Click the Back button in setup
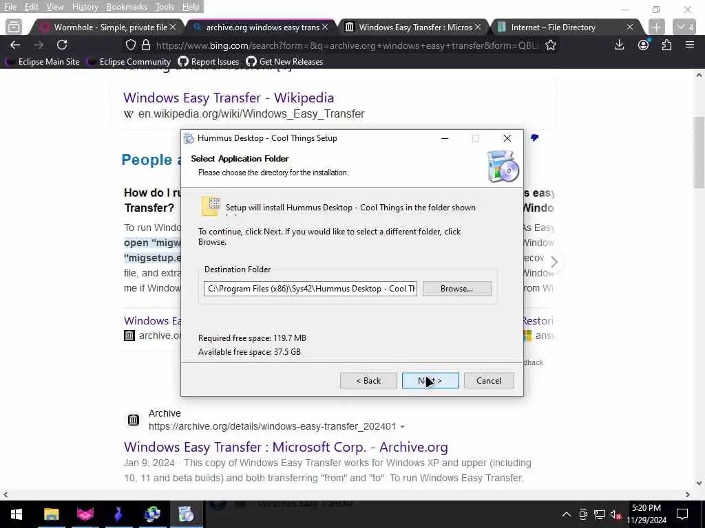 [368, 381]
